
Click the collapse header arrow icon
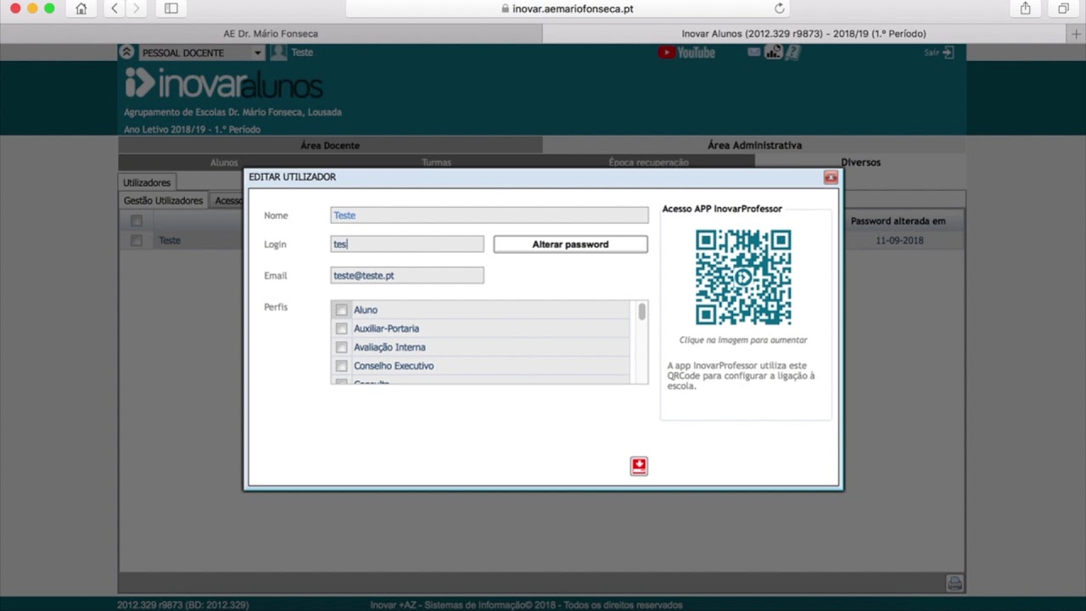point(126,53)
